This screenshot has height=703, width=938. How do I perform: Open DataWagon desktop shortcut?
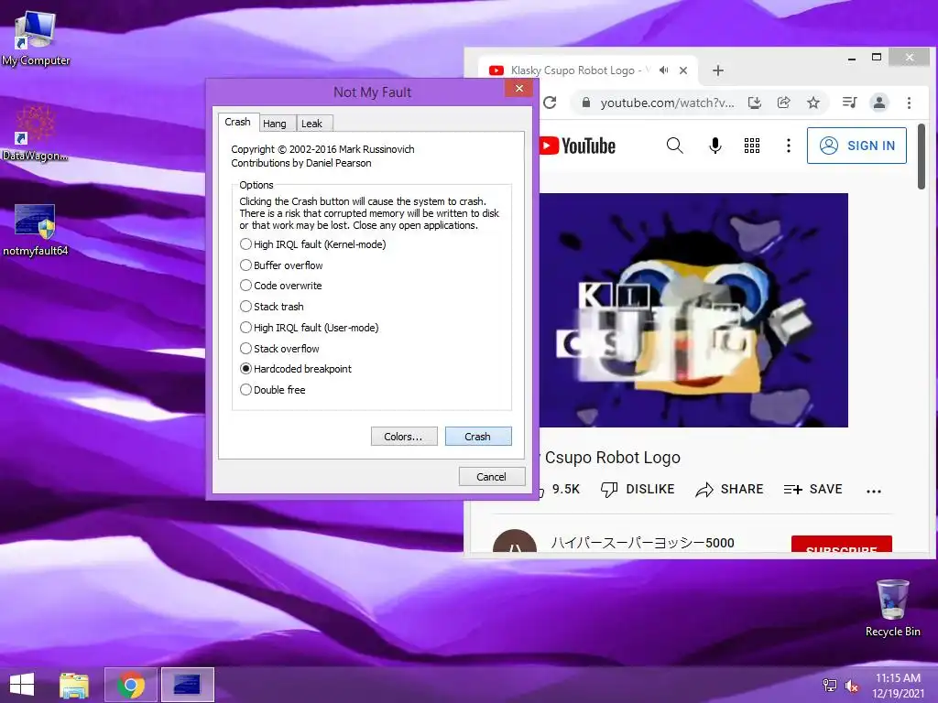click(36, 134)
